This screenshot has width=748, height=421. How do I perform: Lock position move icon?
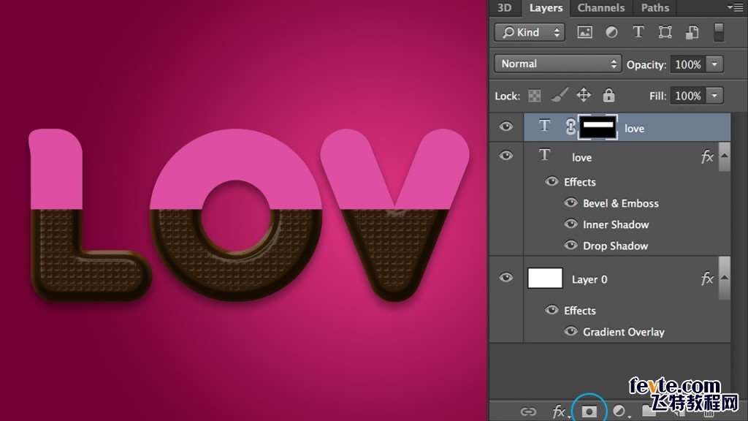pyautogui.click(x=584, y=95)
